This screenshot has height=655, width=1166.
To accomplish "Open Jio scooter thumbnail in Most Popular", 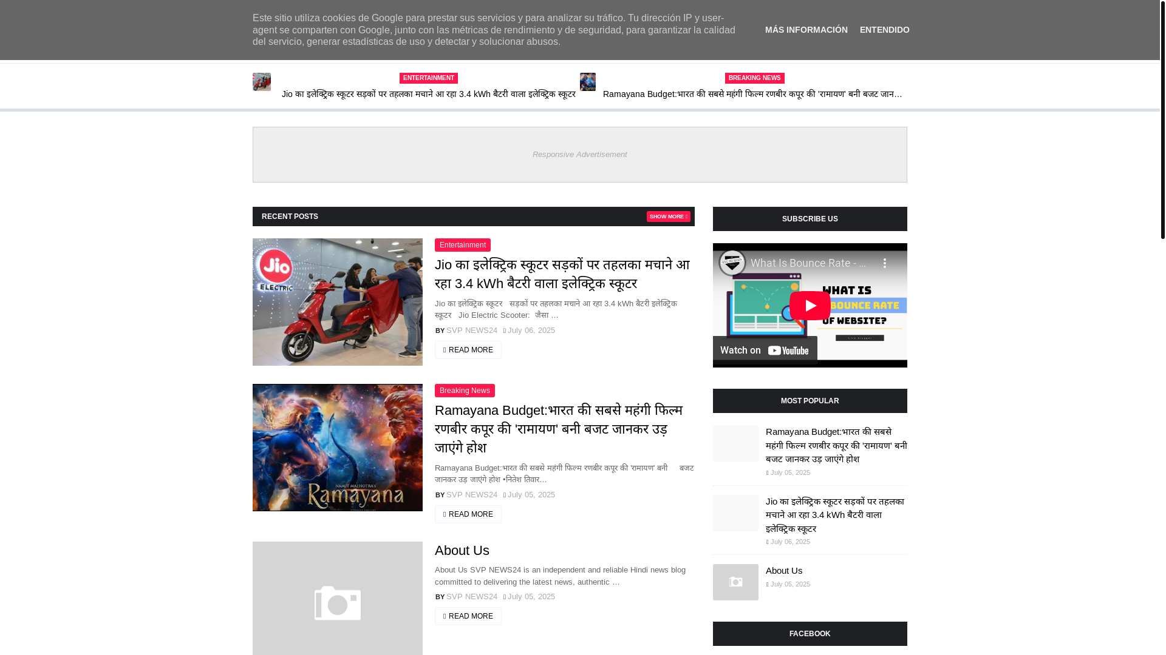I will point(735,513).
